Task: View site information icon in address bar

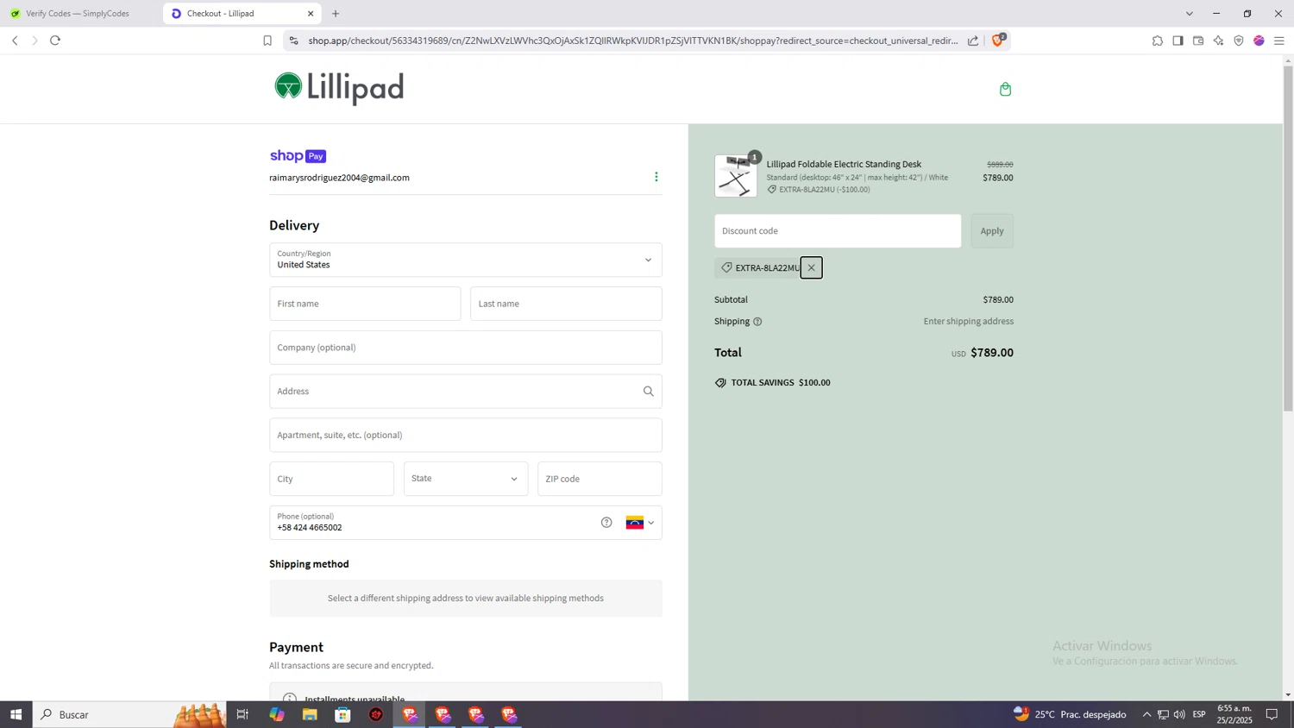Action: pyautogui.click(x=293, y=41)
